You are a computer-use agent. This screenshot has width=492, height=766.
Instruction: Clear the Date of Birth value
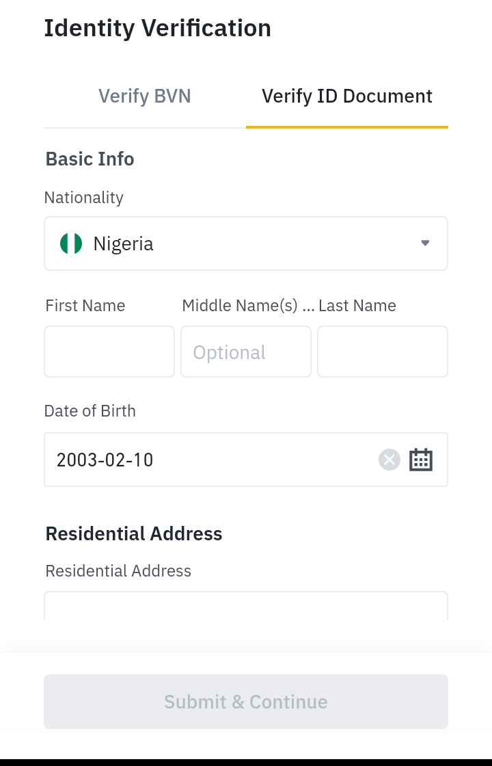tap(389, 460)
